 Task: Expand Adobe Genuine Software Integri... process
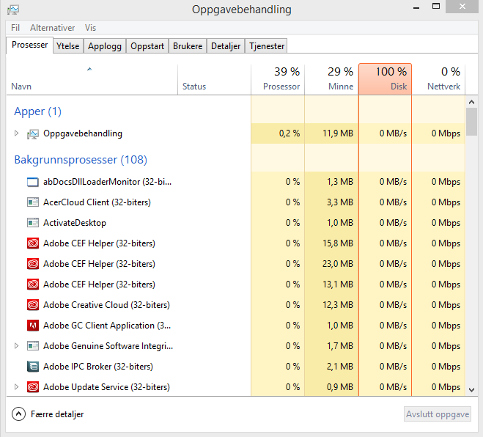pos(17,346)
